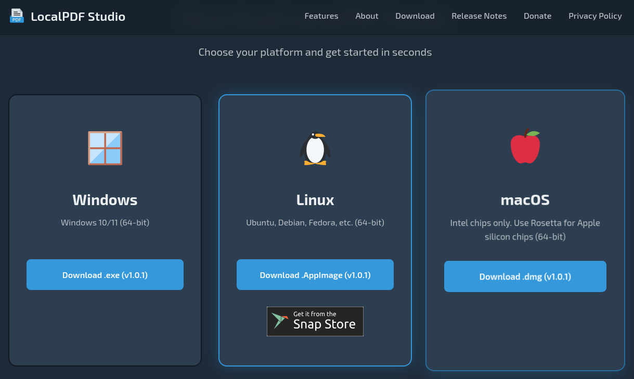This screenshot has width=634, height=379.
Task: Select Download in the top navigation
Action: coord(415,16)
